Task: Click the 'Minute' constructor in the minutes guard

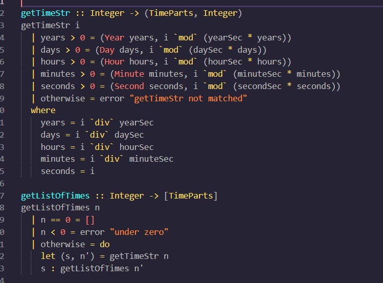Action: (129, 74)
